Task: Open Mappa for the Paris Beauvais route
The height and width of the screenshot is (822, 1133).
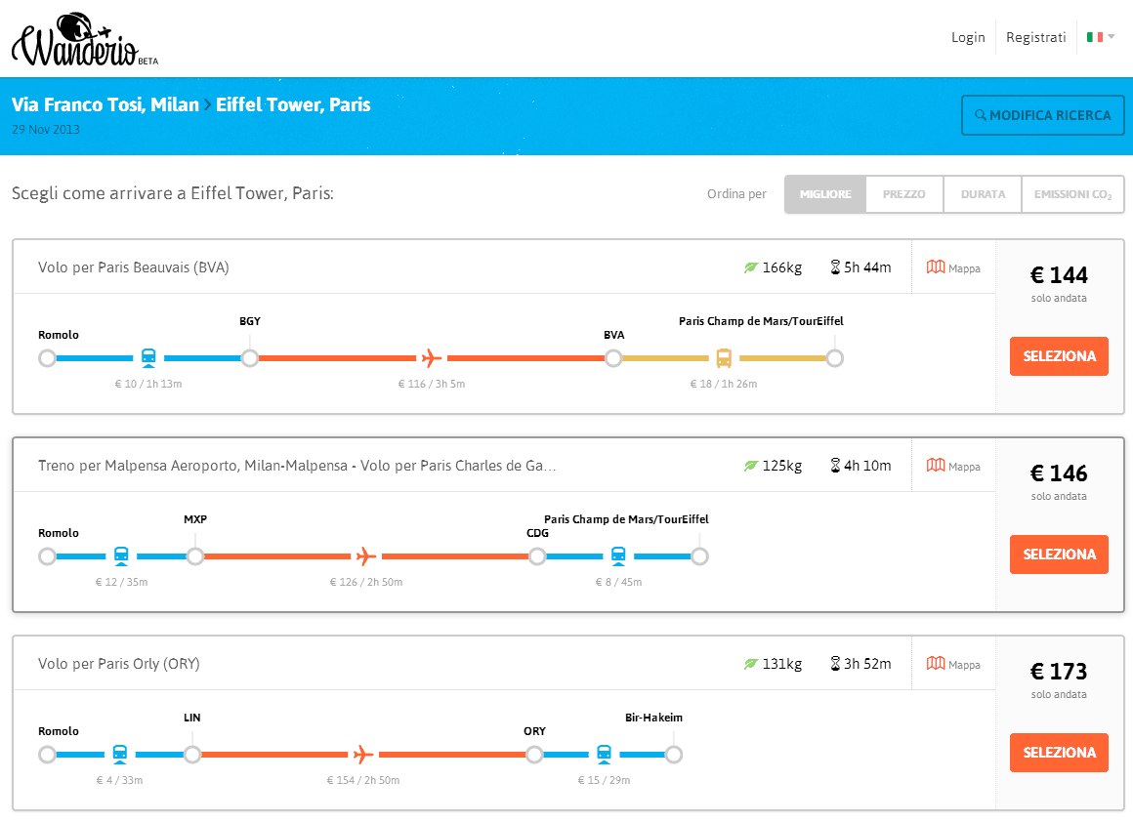Action: [x=953, y=268]
